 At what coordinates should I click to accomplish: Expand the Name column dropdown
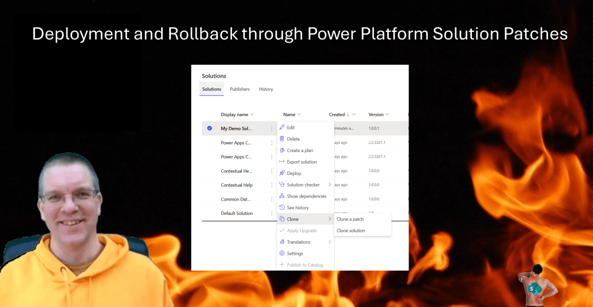tap(299, 114)
